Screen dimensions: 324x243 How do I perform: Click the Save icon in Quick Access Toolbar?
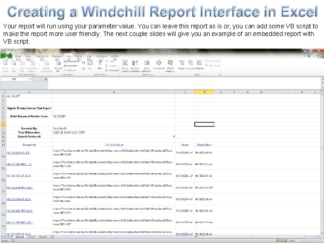coord(8,51)
